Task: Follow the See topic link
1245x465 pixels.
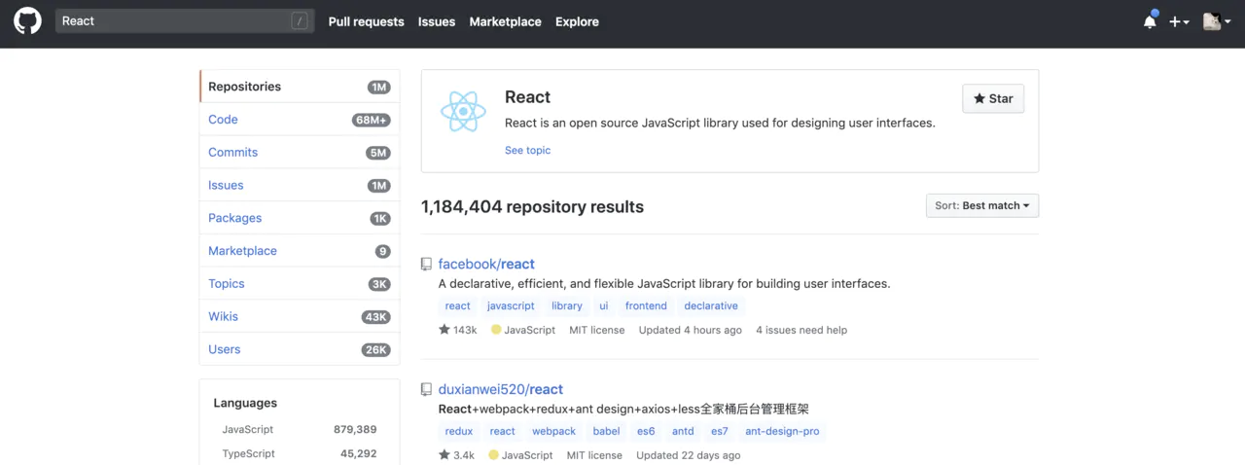Action: pyautogui.click(x=527, y=150)
